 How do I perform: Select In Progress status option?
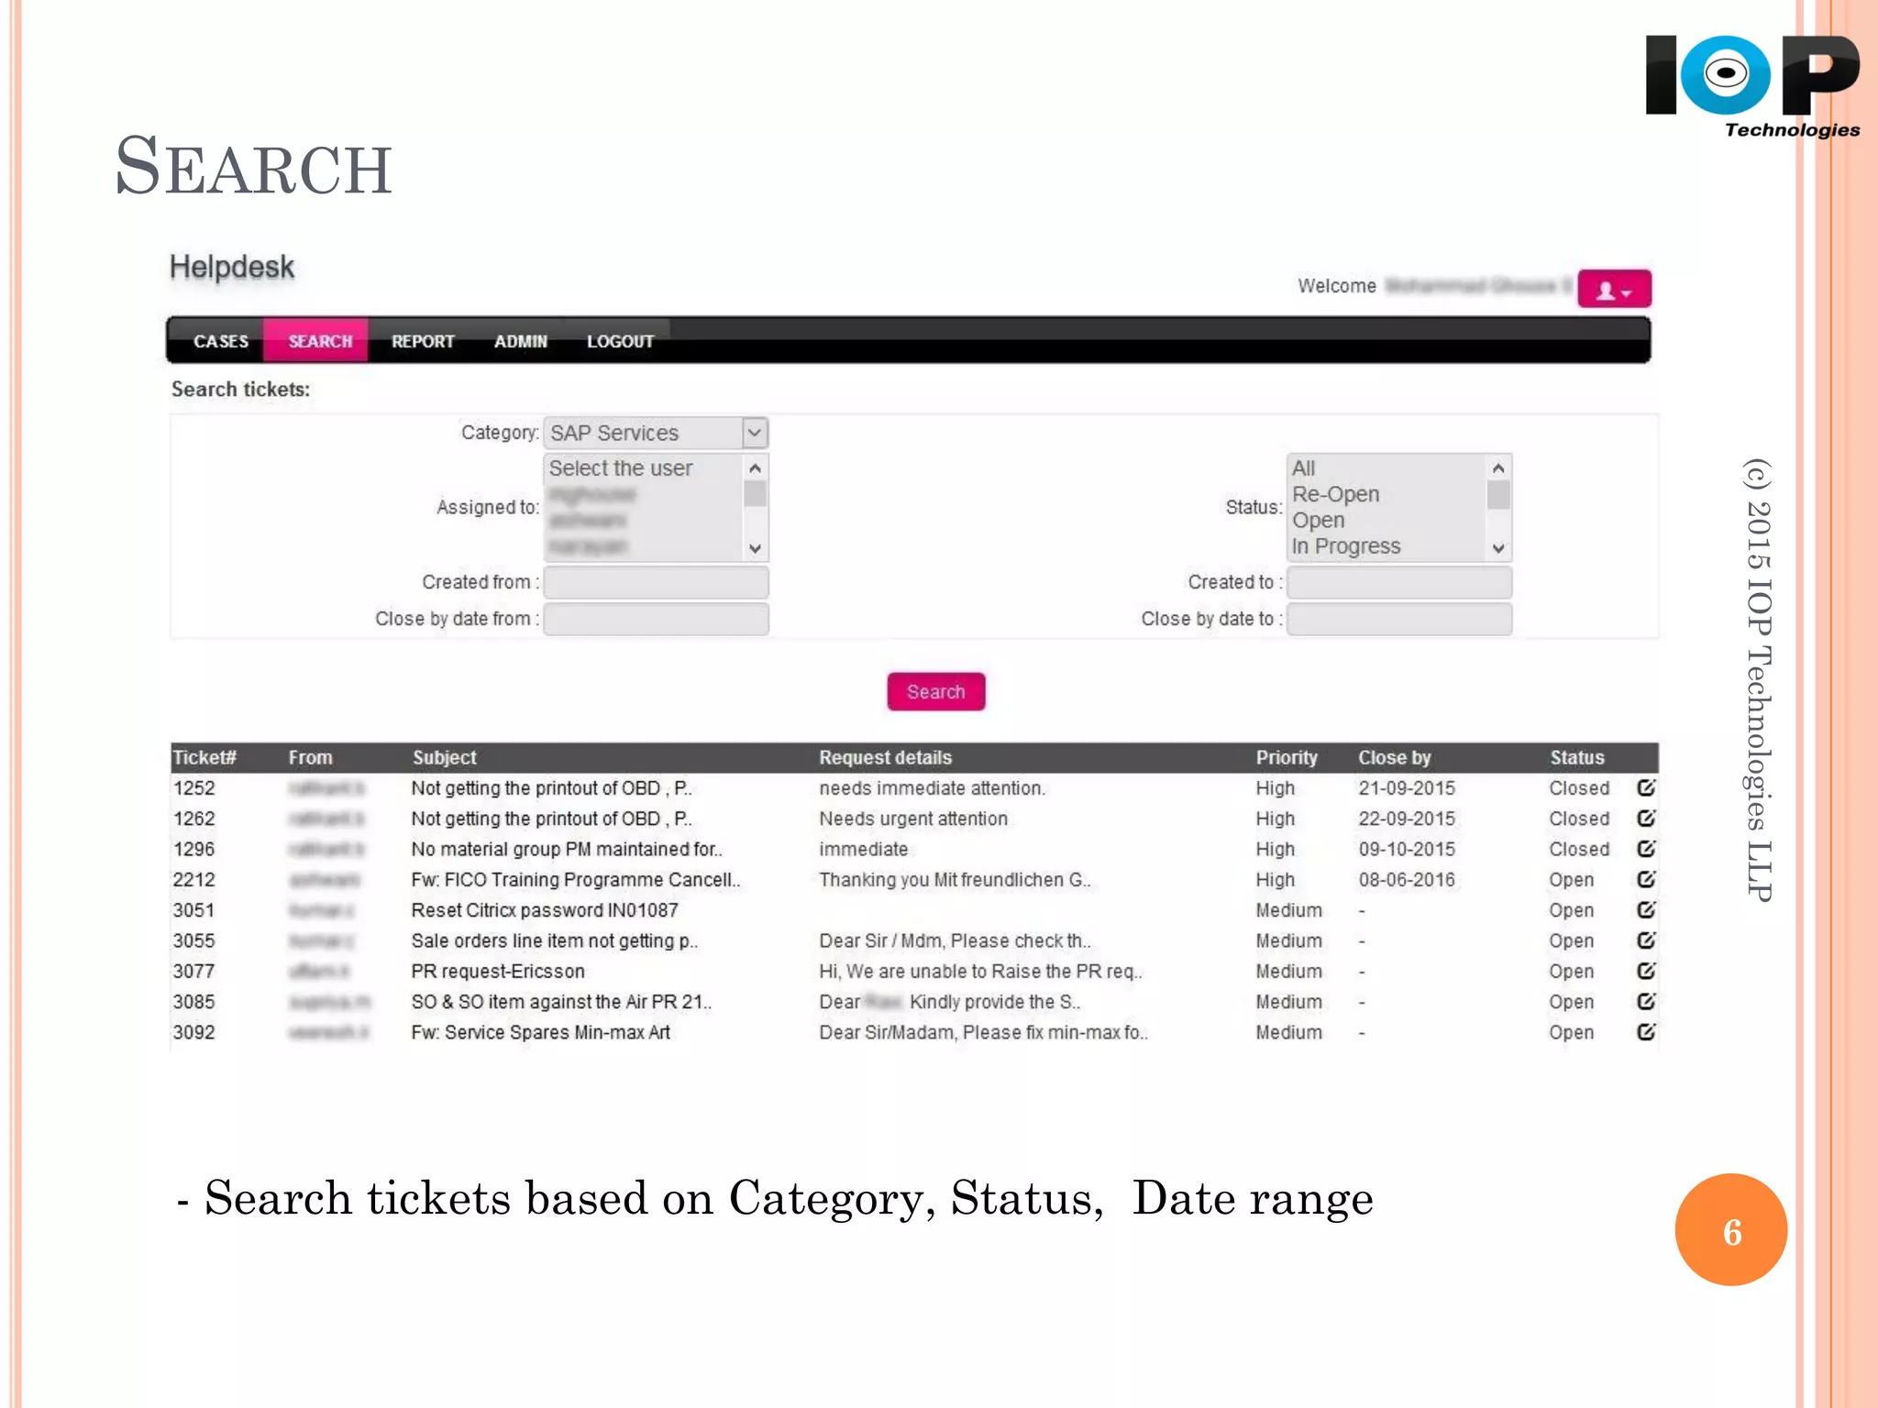coord(1345,546)
